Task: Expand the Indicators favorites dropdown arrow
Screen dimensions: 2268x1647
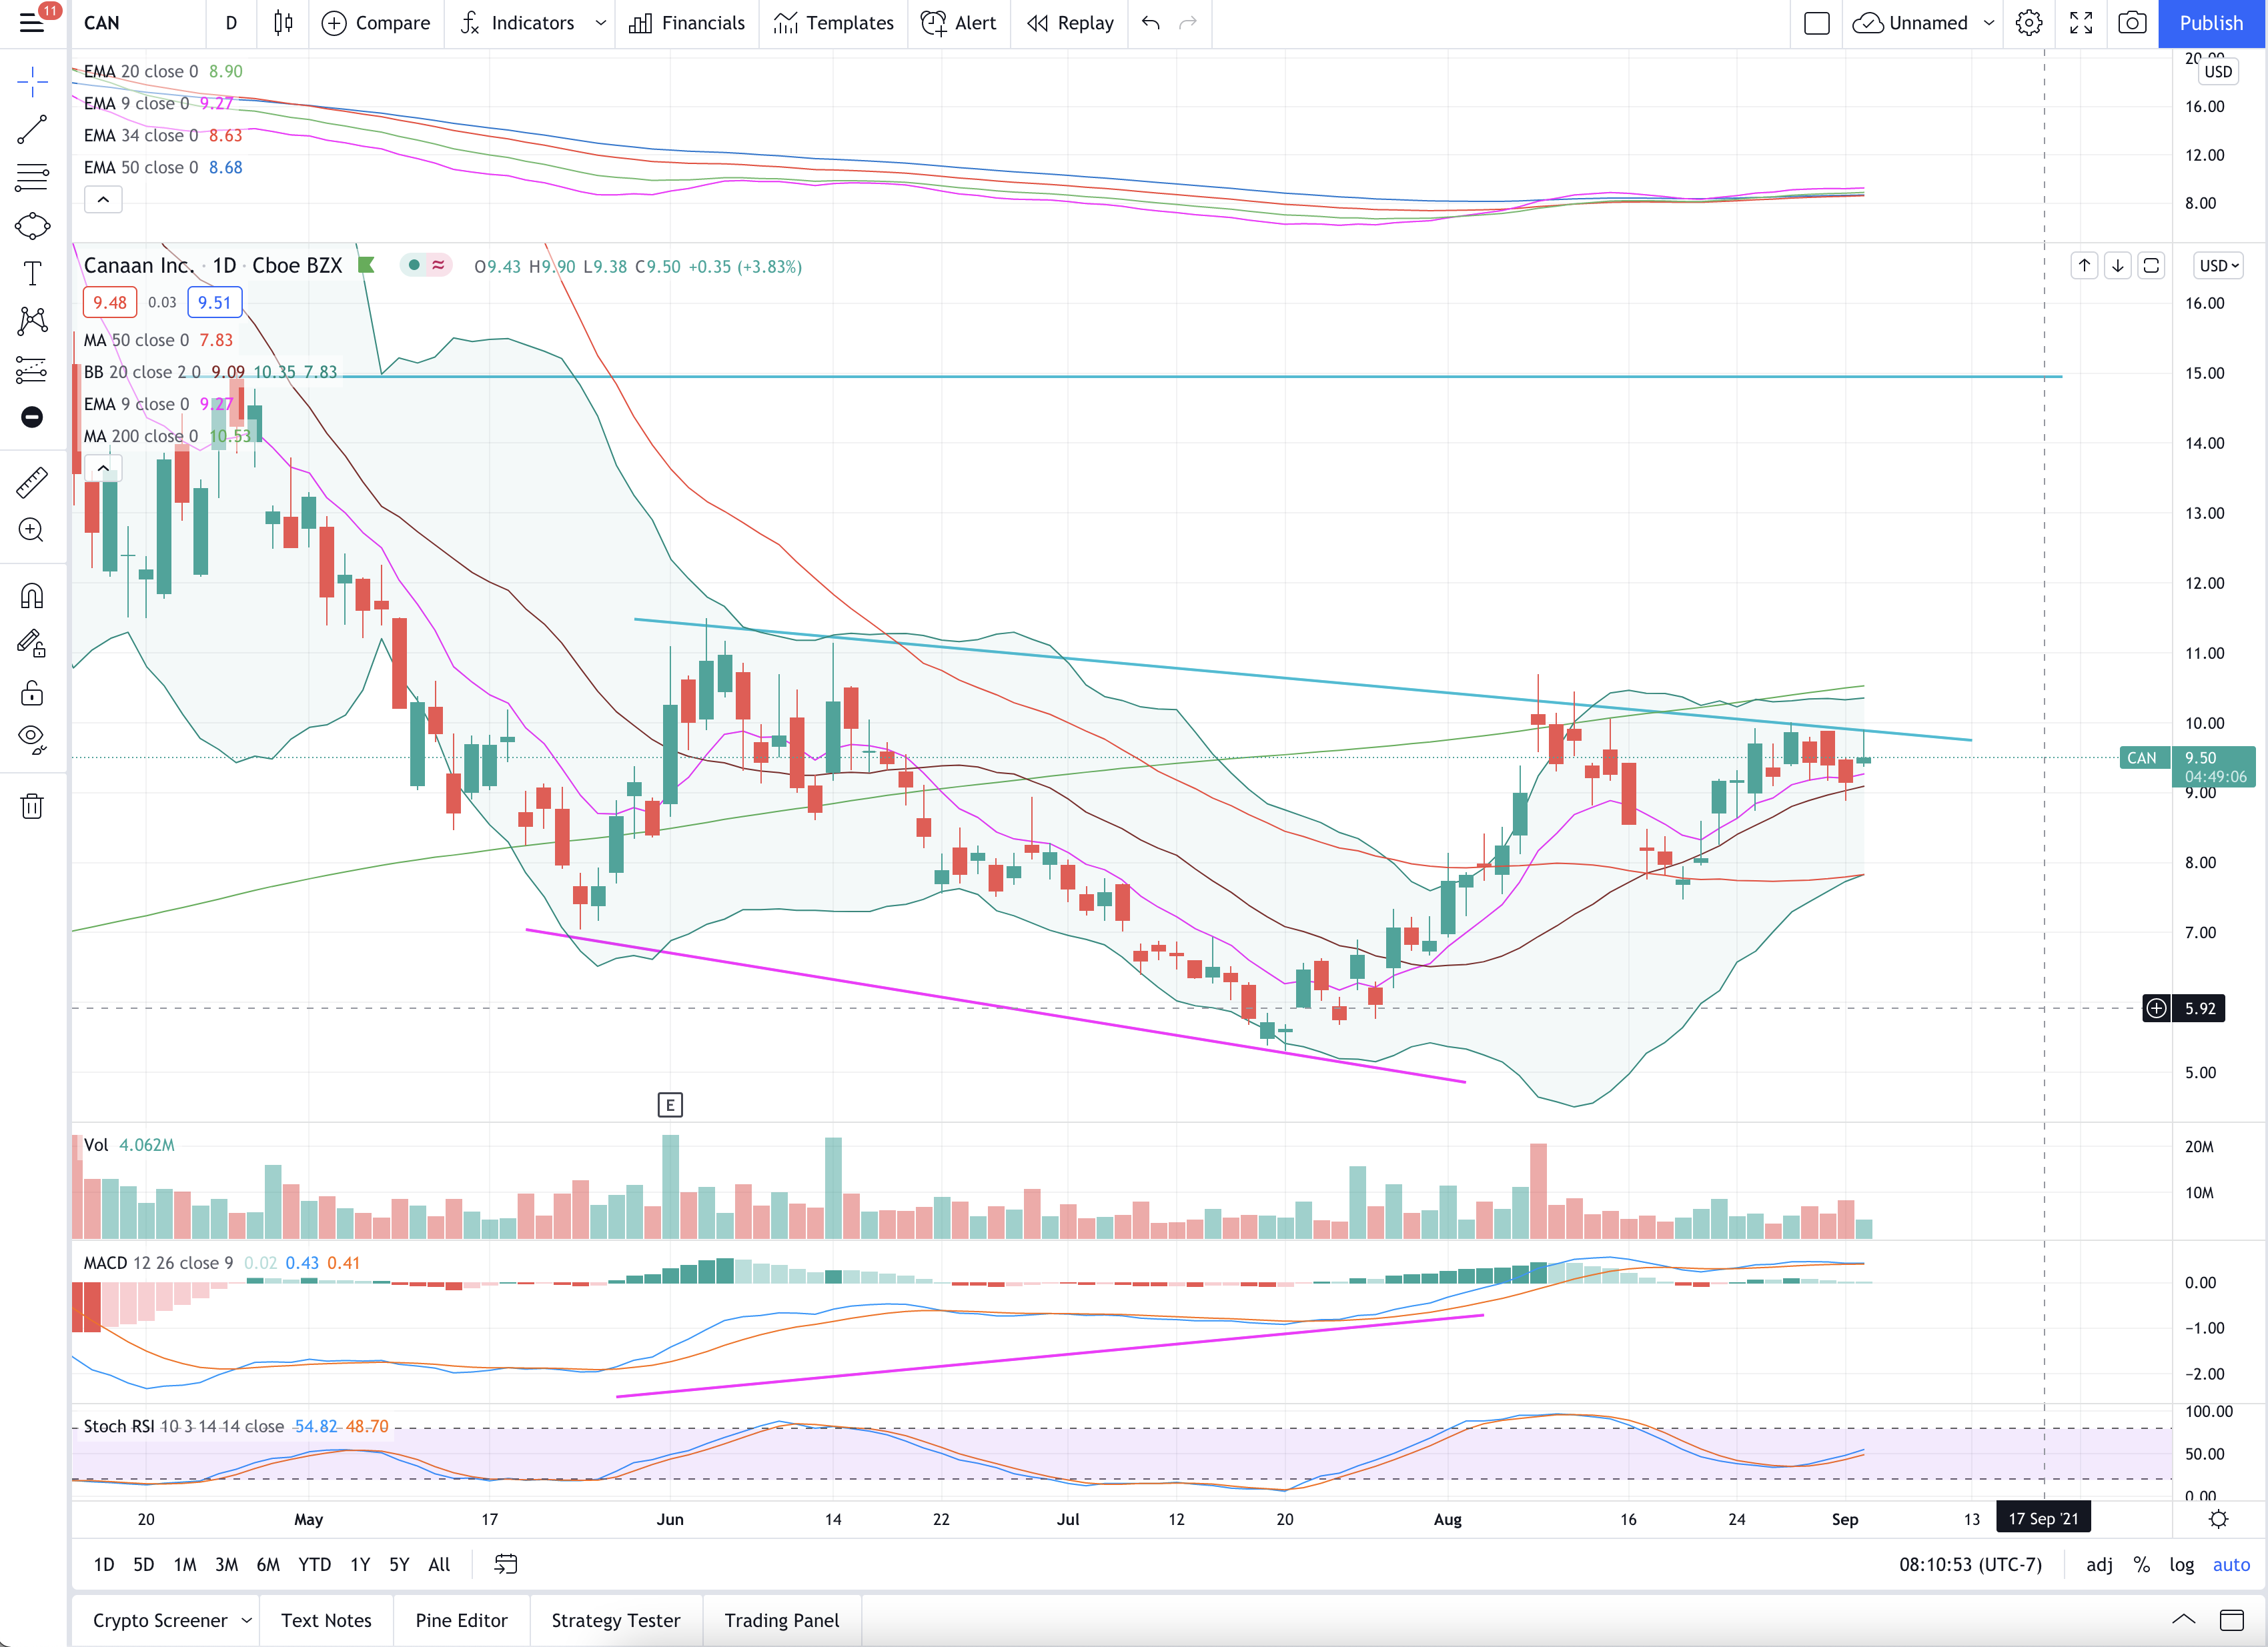Action: click(x=601, y=23)
